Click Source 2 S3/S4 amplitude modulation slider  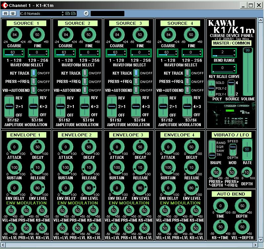[x=85, y=106]
